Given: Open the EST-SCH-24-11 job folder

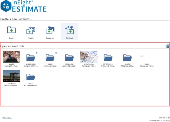Looking at the screenshot, I should click(108, 58).
